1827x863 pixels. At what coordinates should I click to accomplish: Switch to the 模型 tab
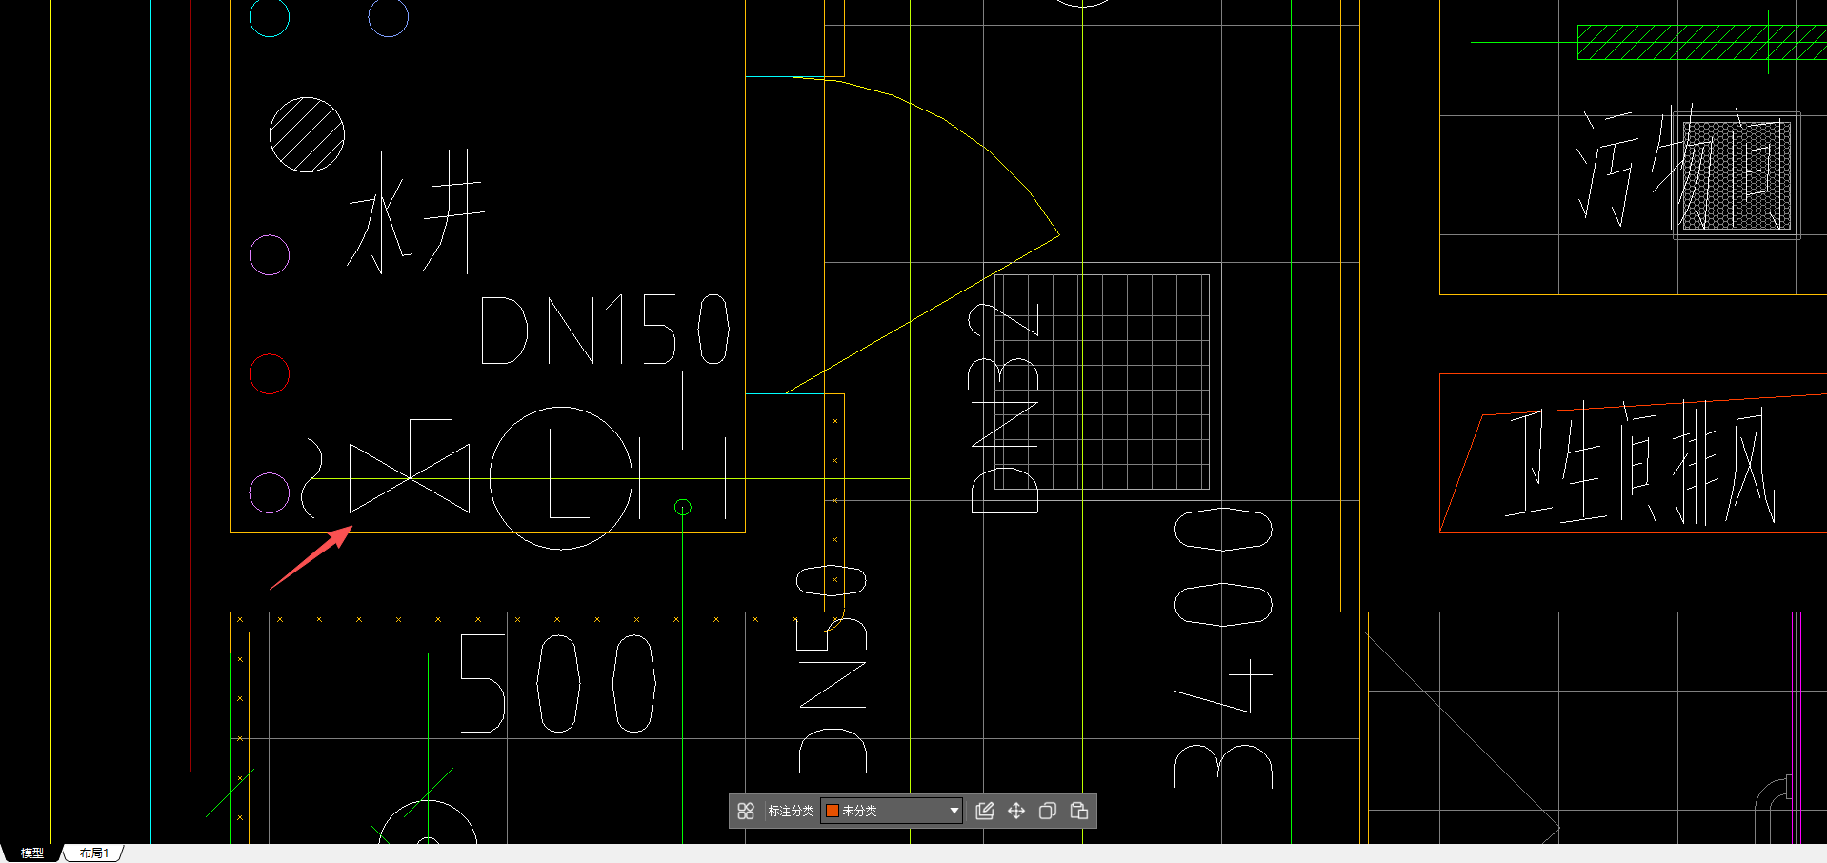tap(32, 853)
